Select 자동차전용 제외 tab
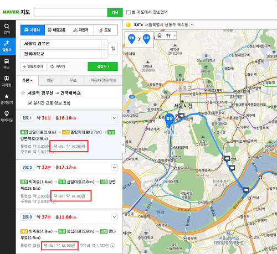The height and width of the screenshot is (254, 277). point(104,80)
